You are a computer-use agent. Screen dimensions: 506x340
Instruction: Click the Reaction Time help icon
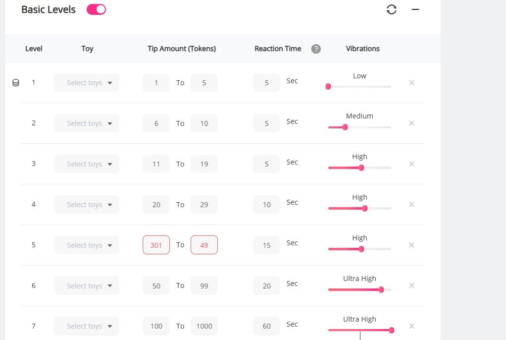click(316, 49)
